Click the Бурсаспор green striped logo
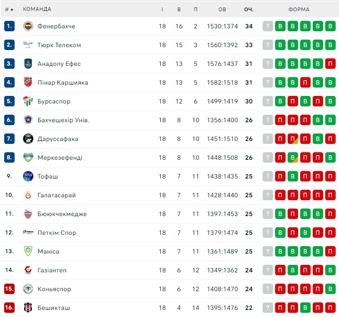The width and height of the screenshot is (339, 317). click(28, 101)
